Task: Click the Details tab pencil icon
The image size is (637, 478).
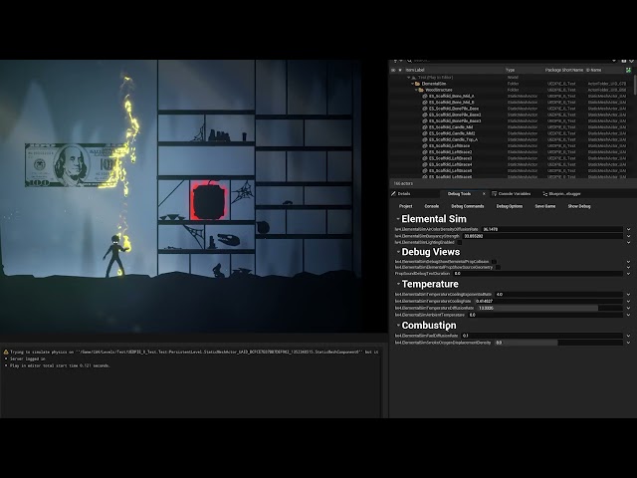Action: pos(394,194)
